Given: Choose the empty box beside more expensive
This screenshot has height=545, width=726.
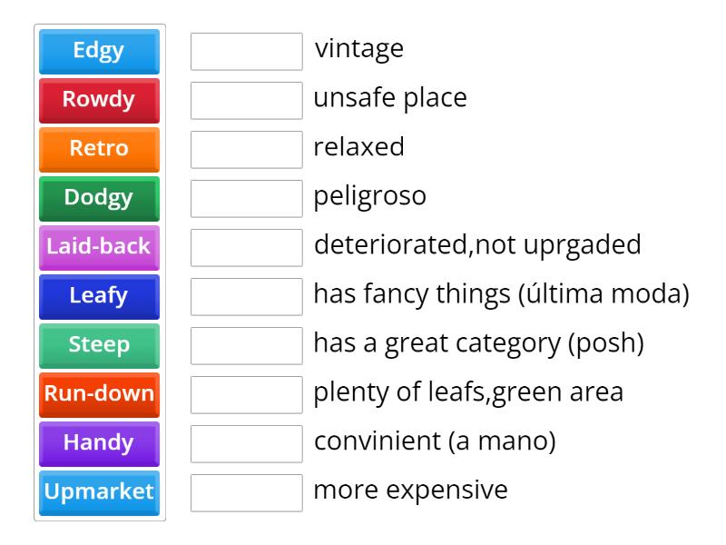Looking at the screenshot, I should coord(246,492).
